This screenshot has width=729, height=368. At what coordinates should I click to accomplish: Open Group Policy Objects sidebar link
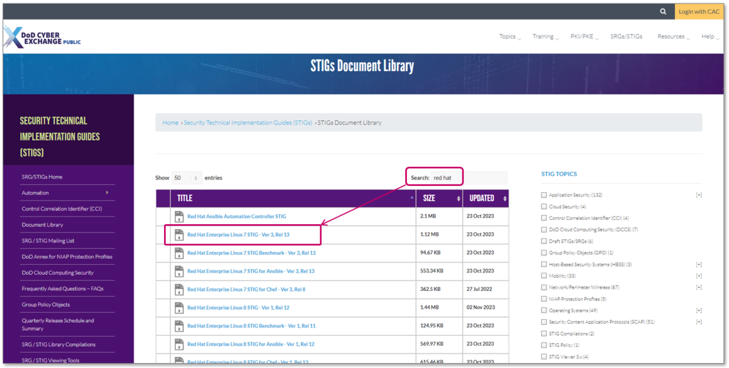tap(46, 305)
